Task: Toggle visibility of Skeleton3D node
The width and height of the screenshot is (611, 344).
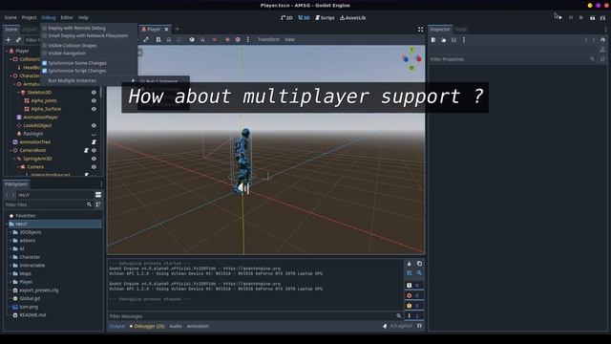Action: (94, 93)
